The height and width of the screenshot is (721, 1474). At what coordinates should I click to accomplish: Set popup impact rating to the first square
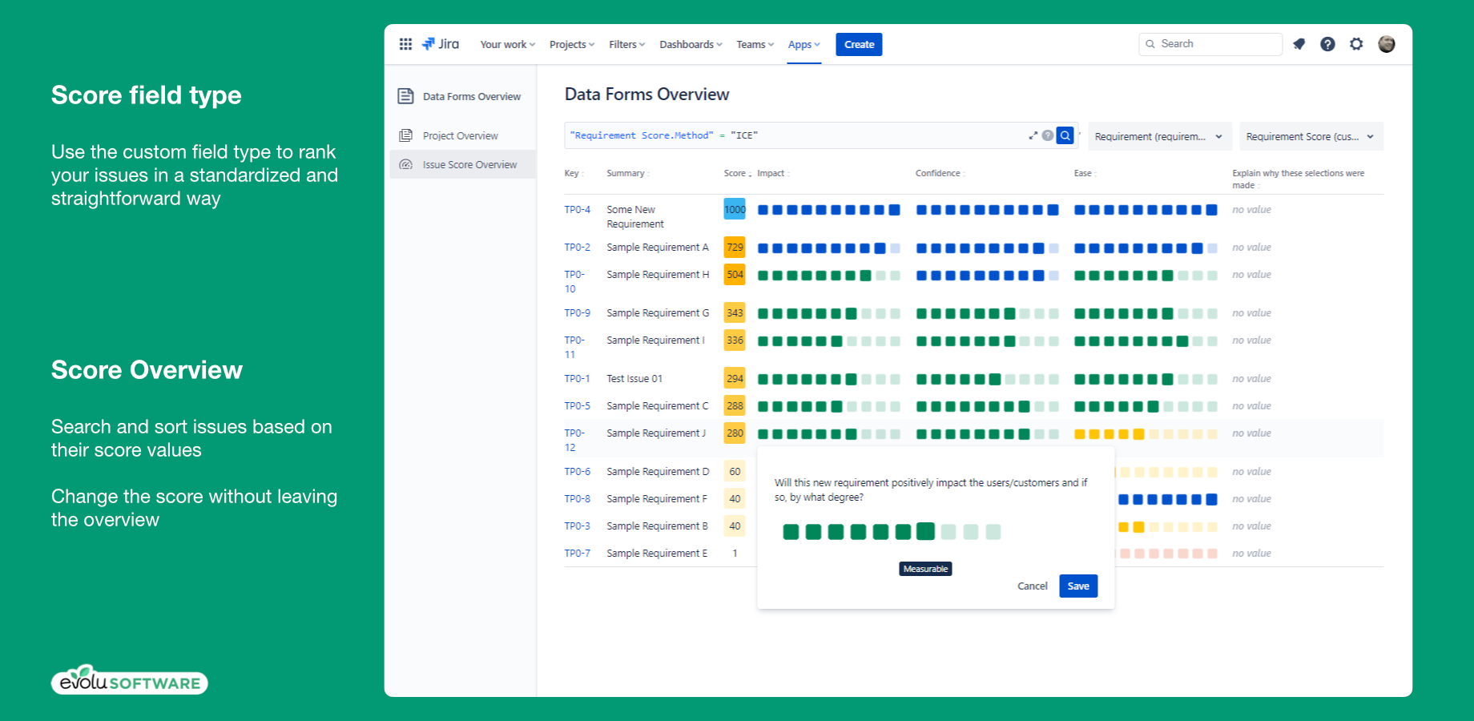791,531
